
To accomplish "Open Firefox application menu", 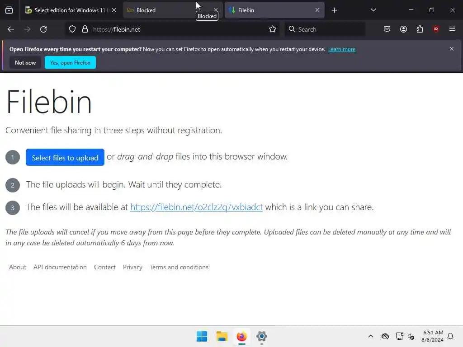I will 452,29.
